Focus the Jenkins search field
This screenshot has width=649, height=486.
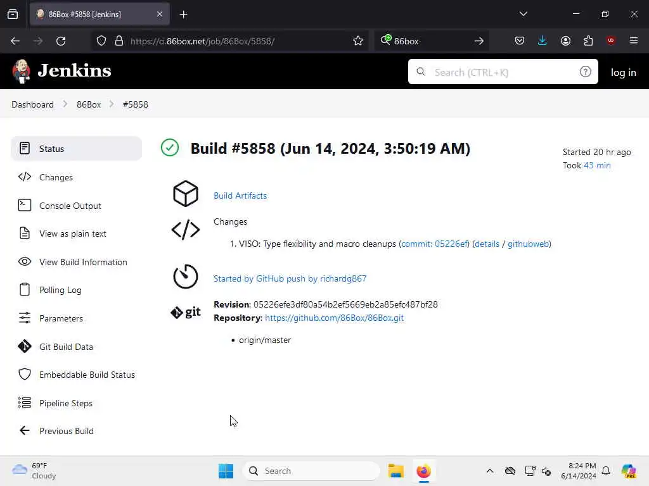click(x=503, y=72)
